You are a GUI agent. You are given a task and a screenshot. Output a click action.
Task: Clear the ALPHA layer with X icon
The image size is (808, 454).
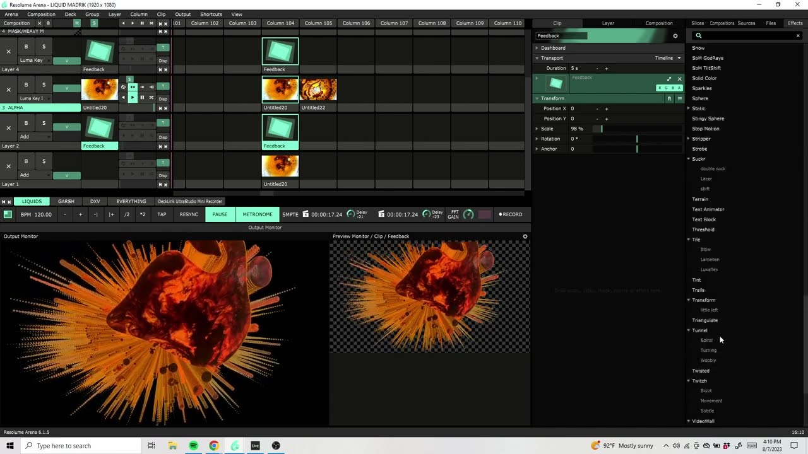(x=8, y=90)
